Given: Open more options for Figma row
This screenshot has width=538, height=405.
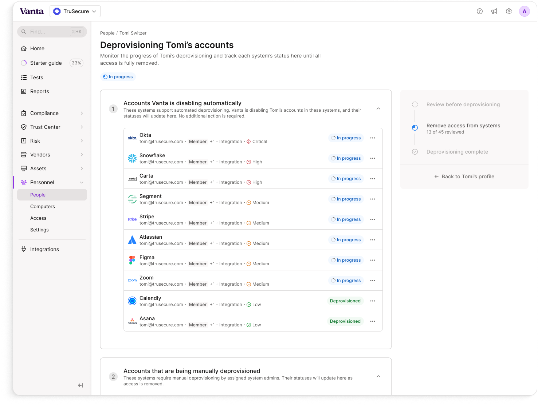Looking at the screenshot, I should (373, 260).
